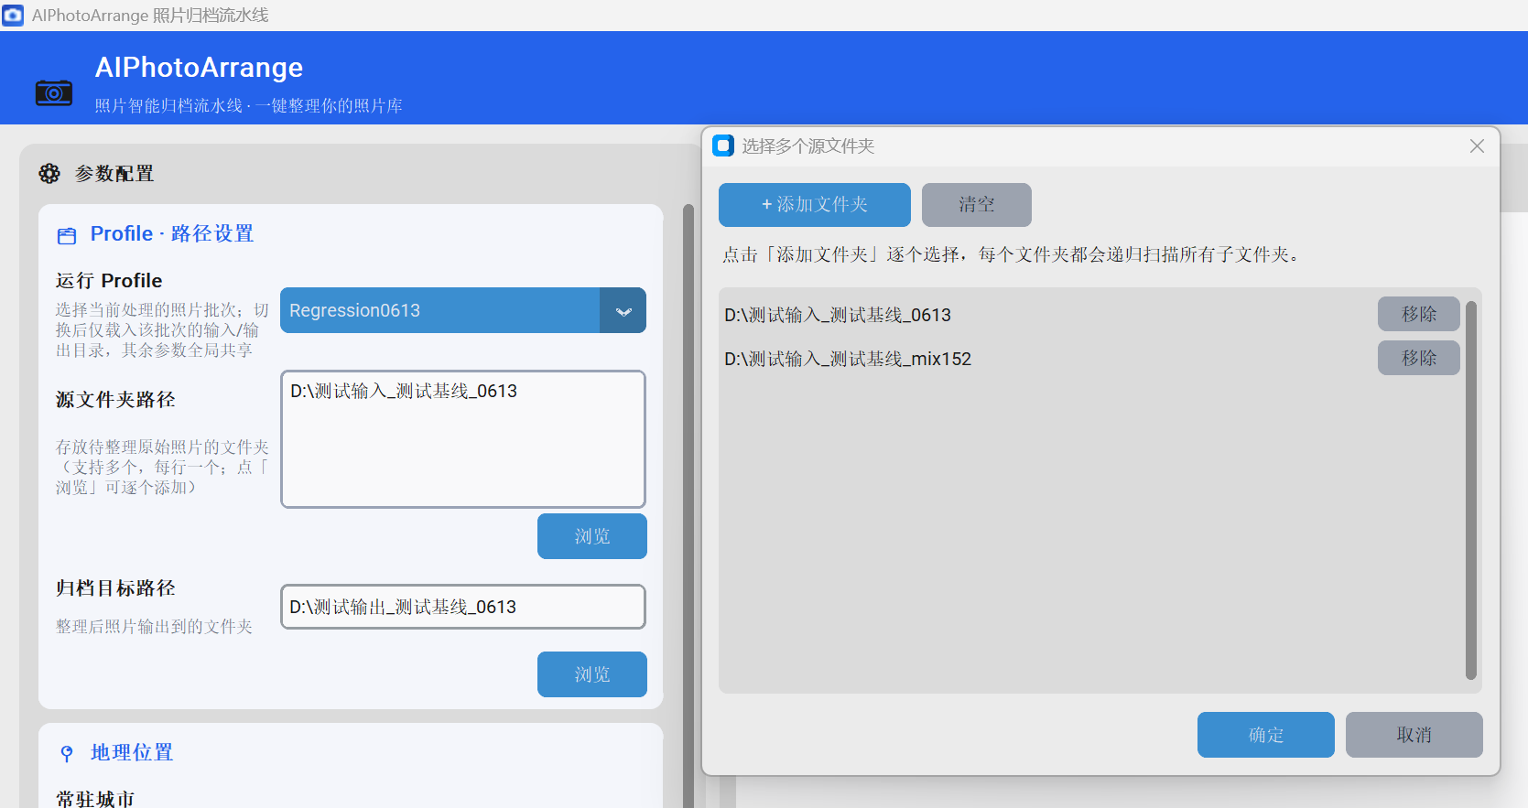Browse for the 源文件夹路径
Viewport: 1528px width, 808px height.
click(x=592, y=536)
